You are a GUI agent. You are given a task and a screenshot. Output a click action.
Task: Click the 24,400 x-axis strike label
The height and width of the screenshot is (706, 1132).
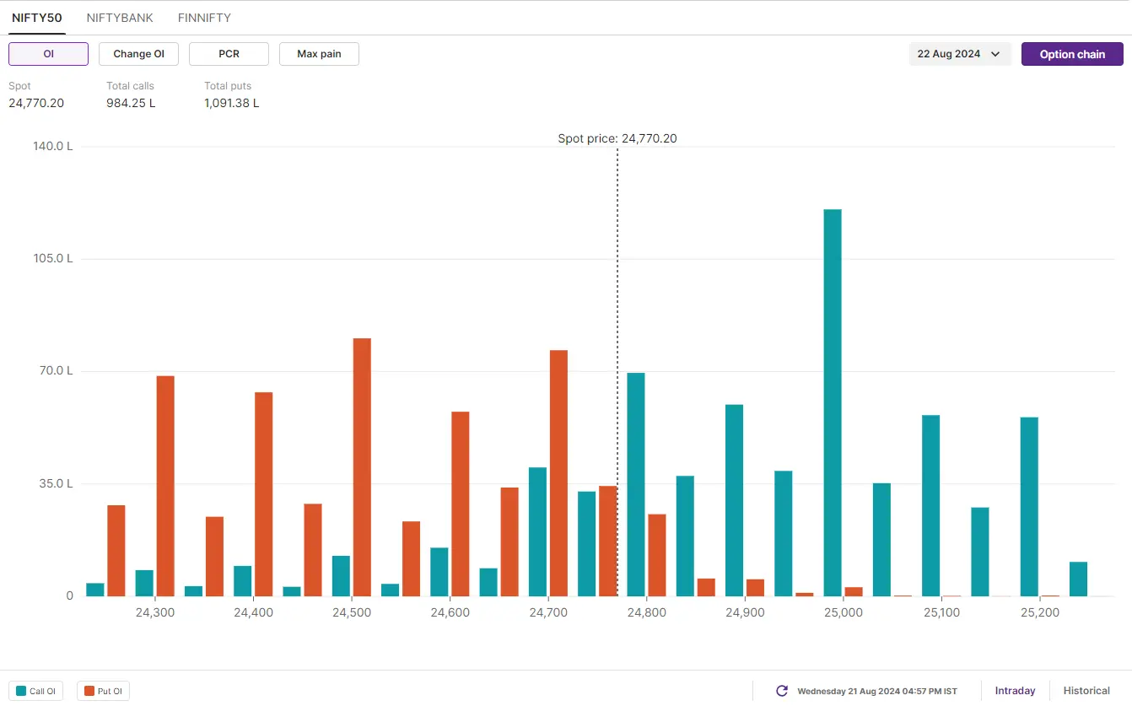(253, 612)
